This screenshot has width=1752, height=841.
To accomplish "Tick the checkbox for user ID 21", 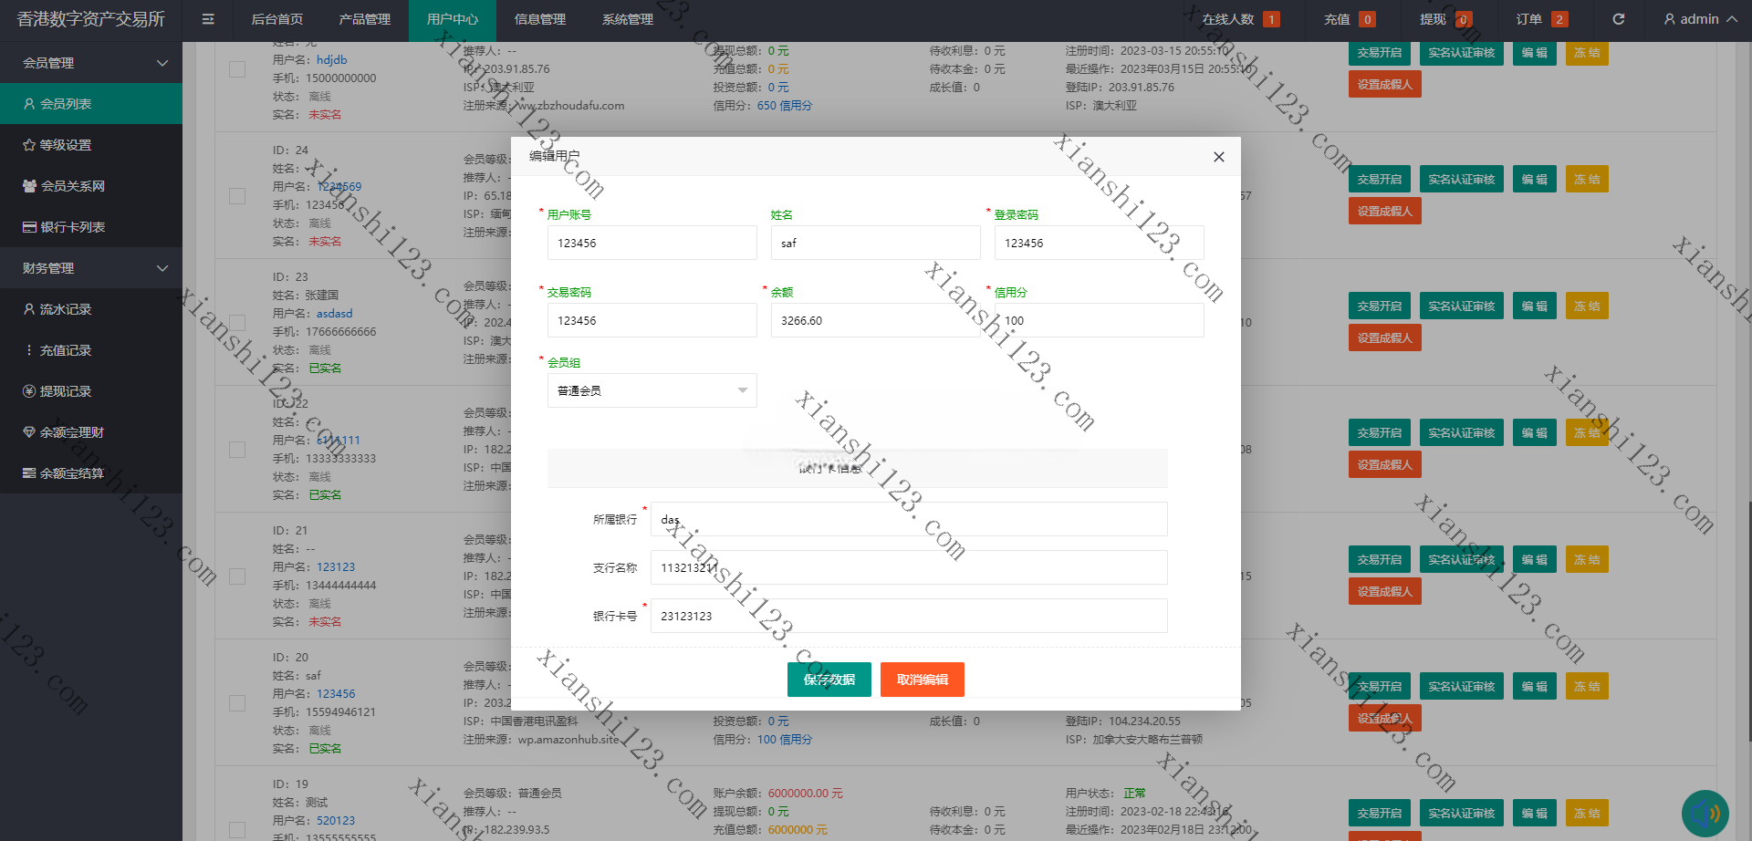I will (237, 576).
